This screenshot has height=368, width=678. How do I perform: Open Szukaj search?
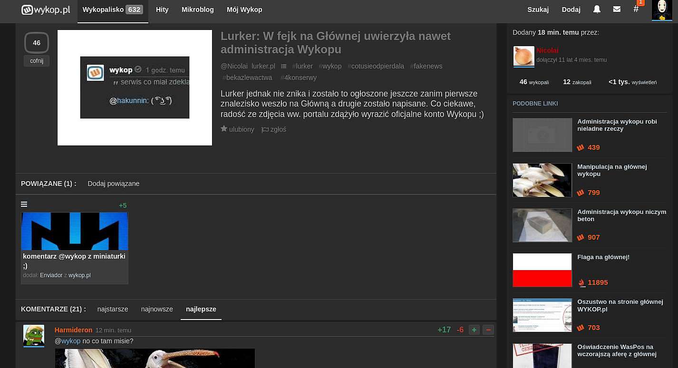pos(538,10)
